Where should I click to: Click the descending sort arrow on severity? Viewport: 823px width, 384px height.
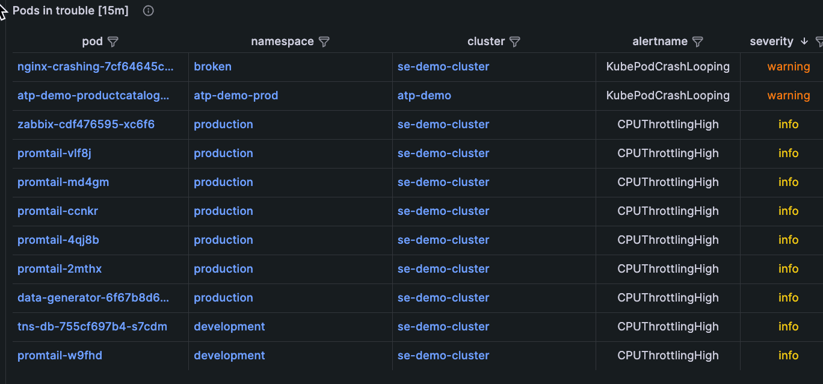[804, 42]
